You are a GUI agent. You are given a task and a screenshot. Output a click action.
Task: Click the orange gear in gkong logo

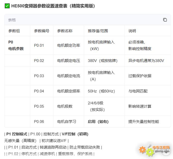143,150
